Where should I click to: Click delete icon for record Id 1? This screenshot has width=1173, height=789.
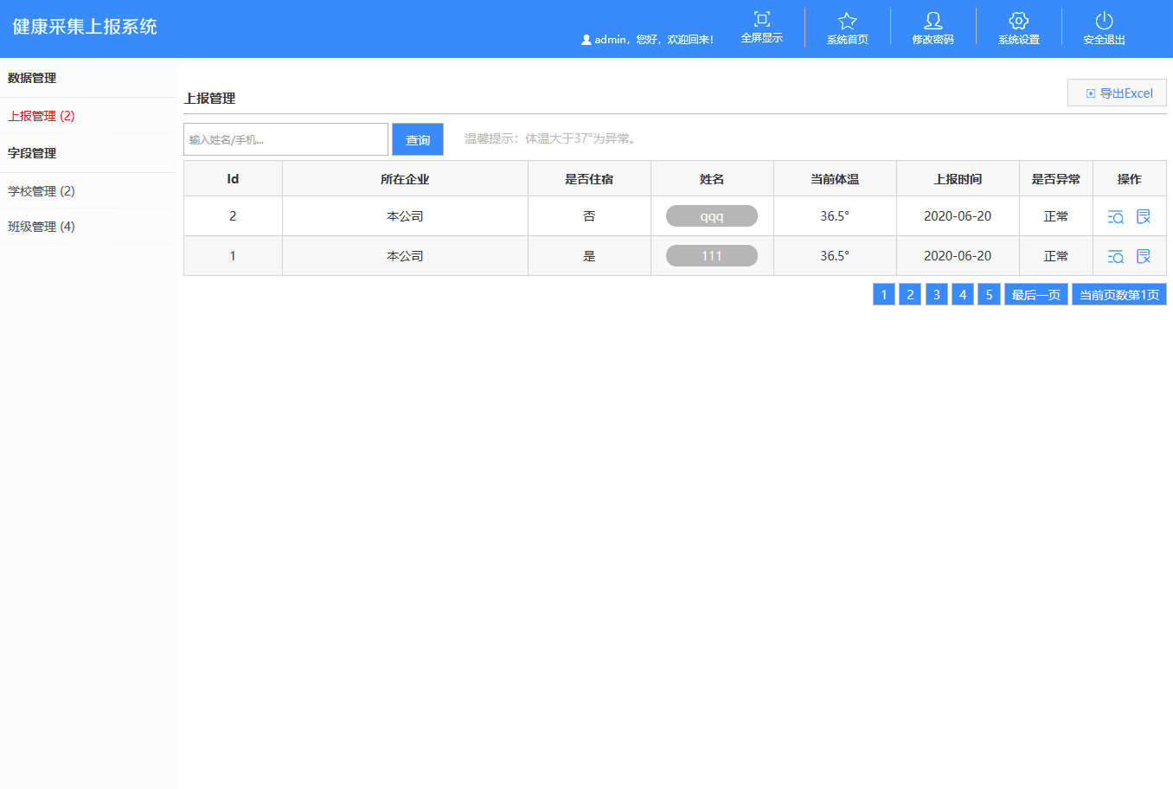click(x=1143, y=256)
